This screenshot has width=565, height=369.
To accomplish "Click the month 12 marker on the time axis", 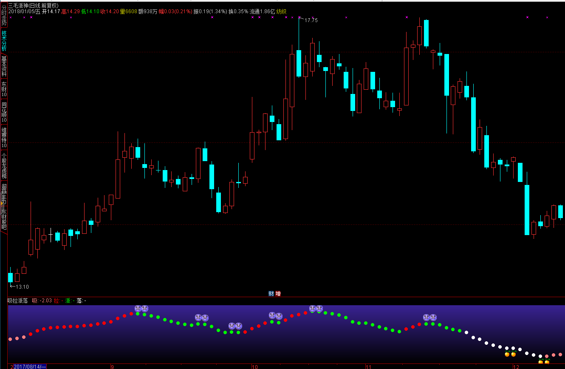I will click(516, 366).
